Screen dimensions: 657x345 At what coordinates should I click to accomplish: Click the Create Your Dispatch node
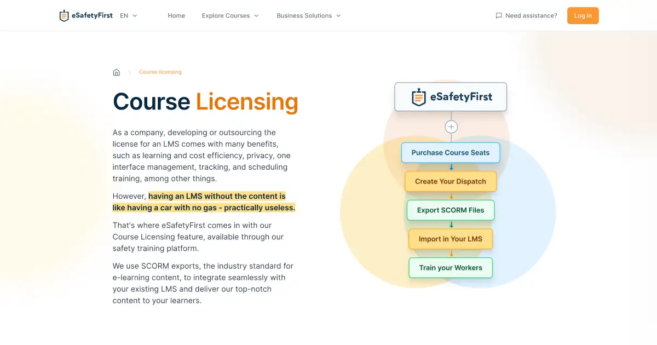coord(451,181)
